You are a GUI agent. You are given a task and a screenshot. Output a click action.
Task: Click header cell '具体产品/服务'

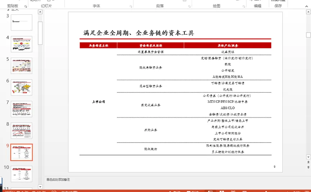click(x=228, y=45)
